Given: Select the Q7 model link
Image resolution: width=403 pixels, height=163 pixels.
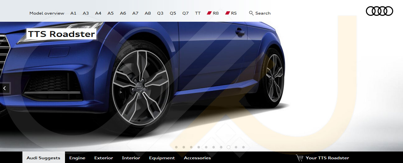Looking at the screenshot, I should point(186,13).
